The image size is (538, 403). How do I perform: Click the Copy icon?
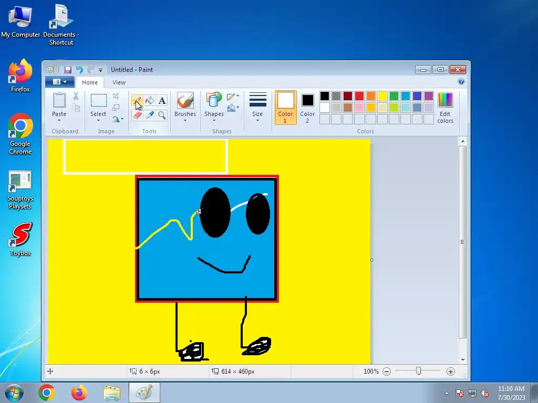click(76, 108)
